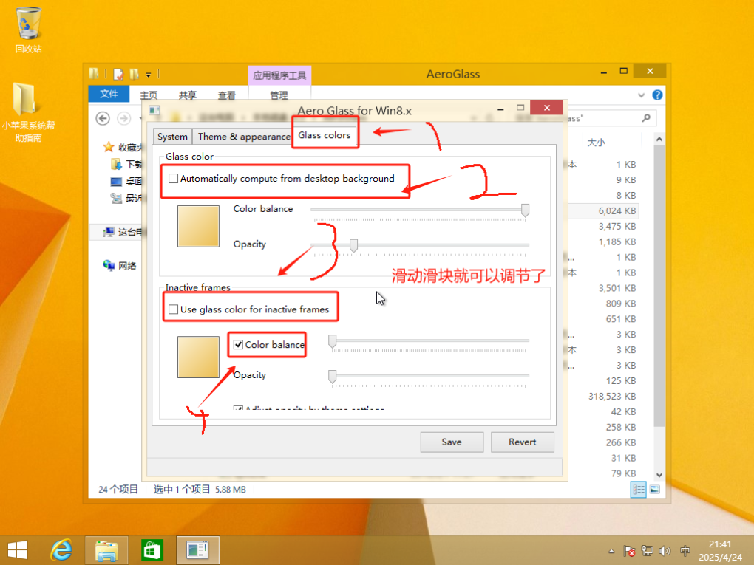The image size is (754, 565).
Task: Click the Action Center flag tray icon
Action: click(629, 551)
